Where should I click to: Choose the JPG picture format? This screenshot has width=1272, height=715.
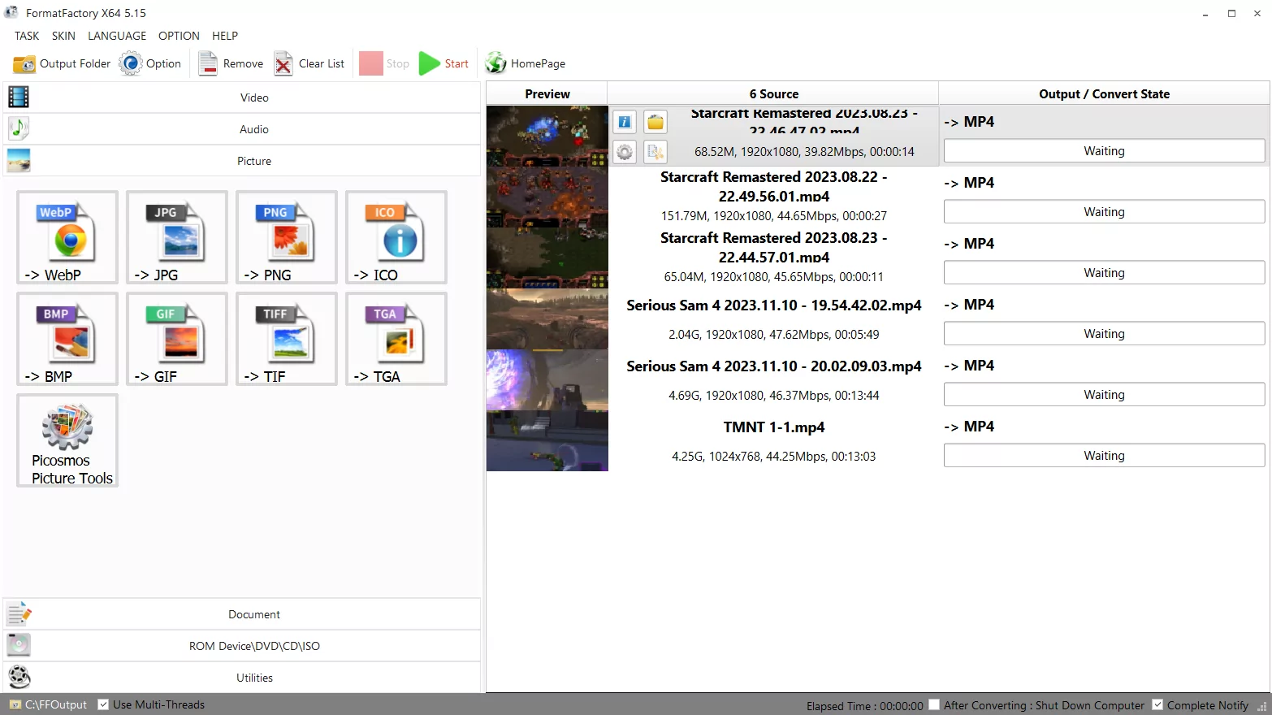coord(177,237)
